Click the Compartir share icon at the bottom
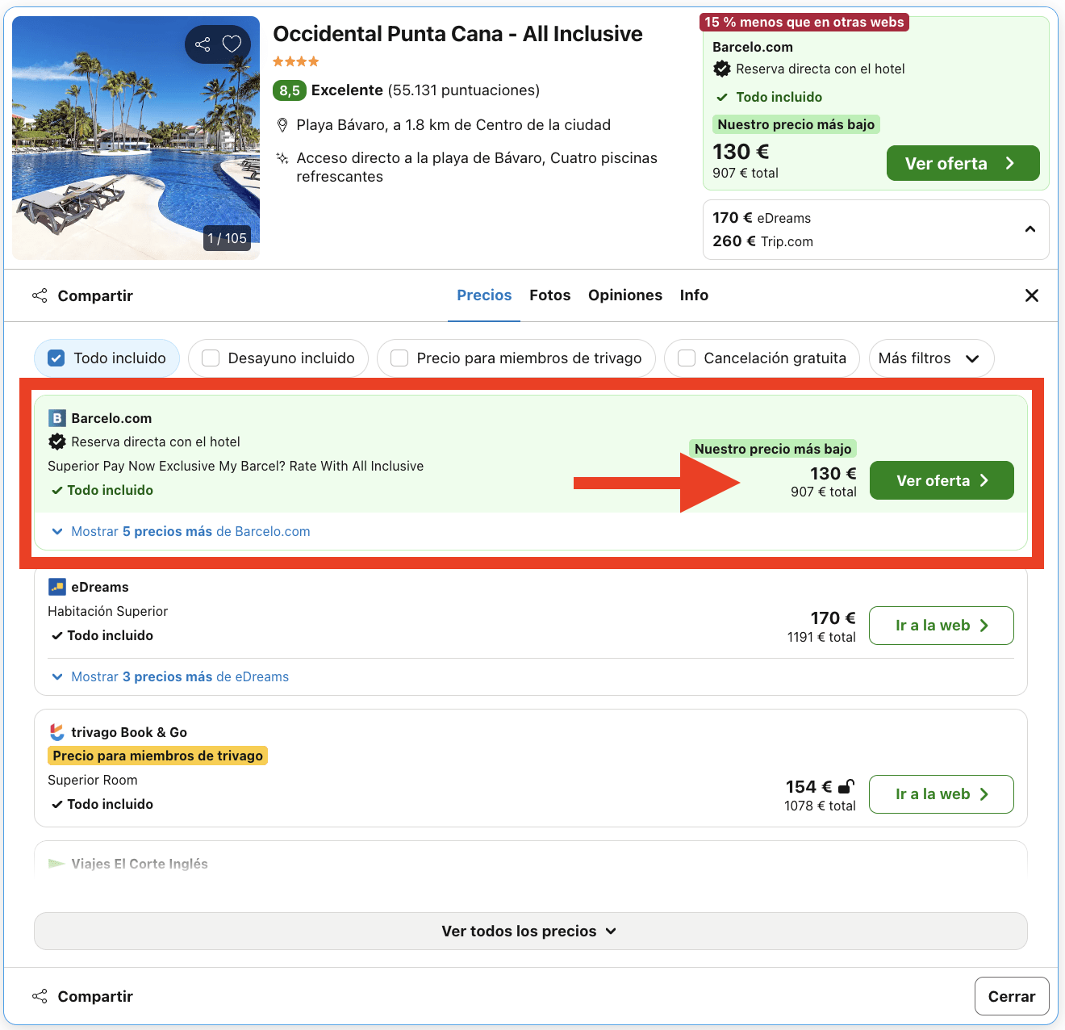Viewport: 1065px width, 1030px height. 40,996
